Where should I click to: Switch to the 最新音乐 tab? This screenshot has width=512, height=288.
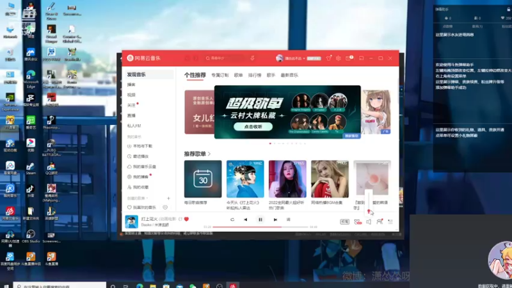click(289, 75)
